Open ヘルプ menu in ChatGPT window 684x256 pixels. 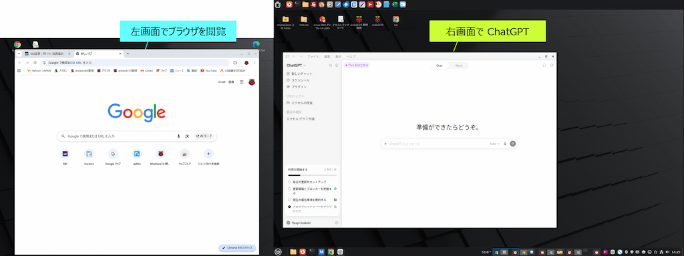(351, 57)
